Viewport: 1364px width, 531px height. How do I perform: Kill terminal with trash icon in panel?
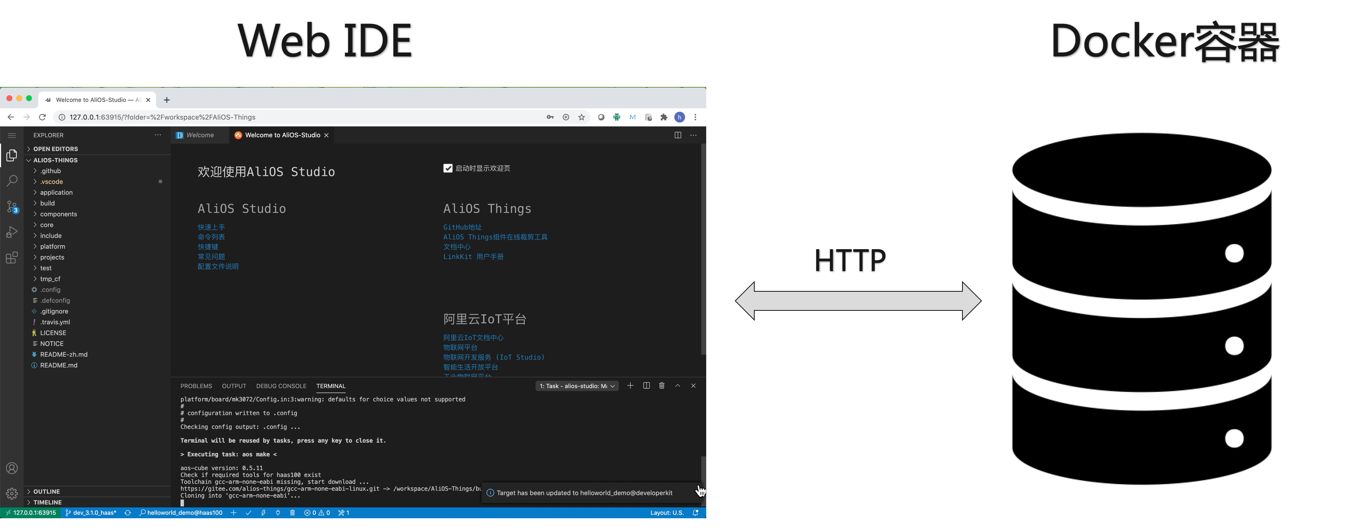pos(662,386)
